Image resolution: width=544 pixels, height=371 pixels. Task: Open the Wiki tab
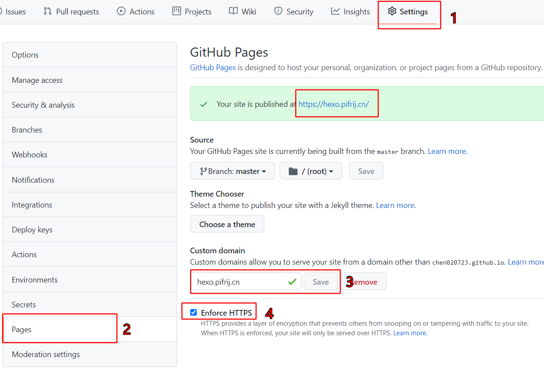click(x=243, y=12)
